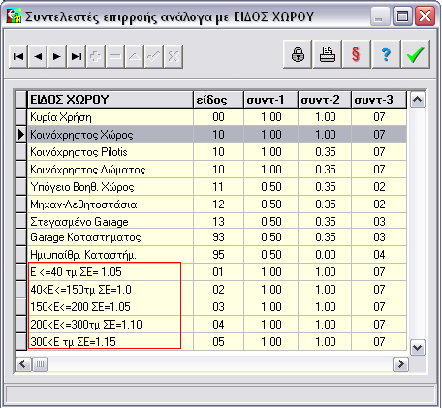This screenshot has height=408, width=442.
Task: Click the padlock lock icon
Action: [298, 54]
